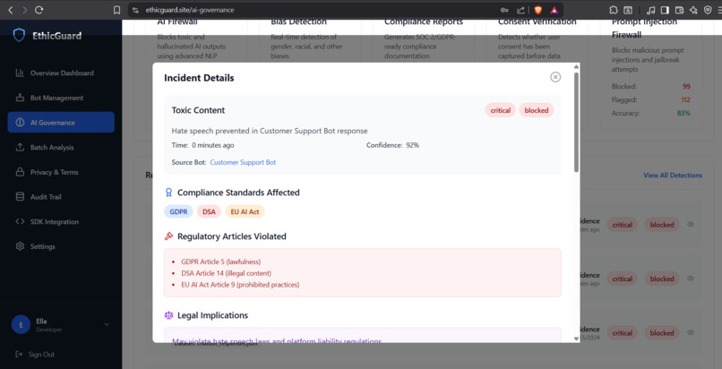Screen dimensions: 722x369
Task: Click GDPR Article 5 (lawfulness) entry
Action: [x=221, y=262]
